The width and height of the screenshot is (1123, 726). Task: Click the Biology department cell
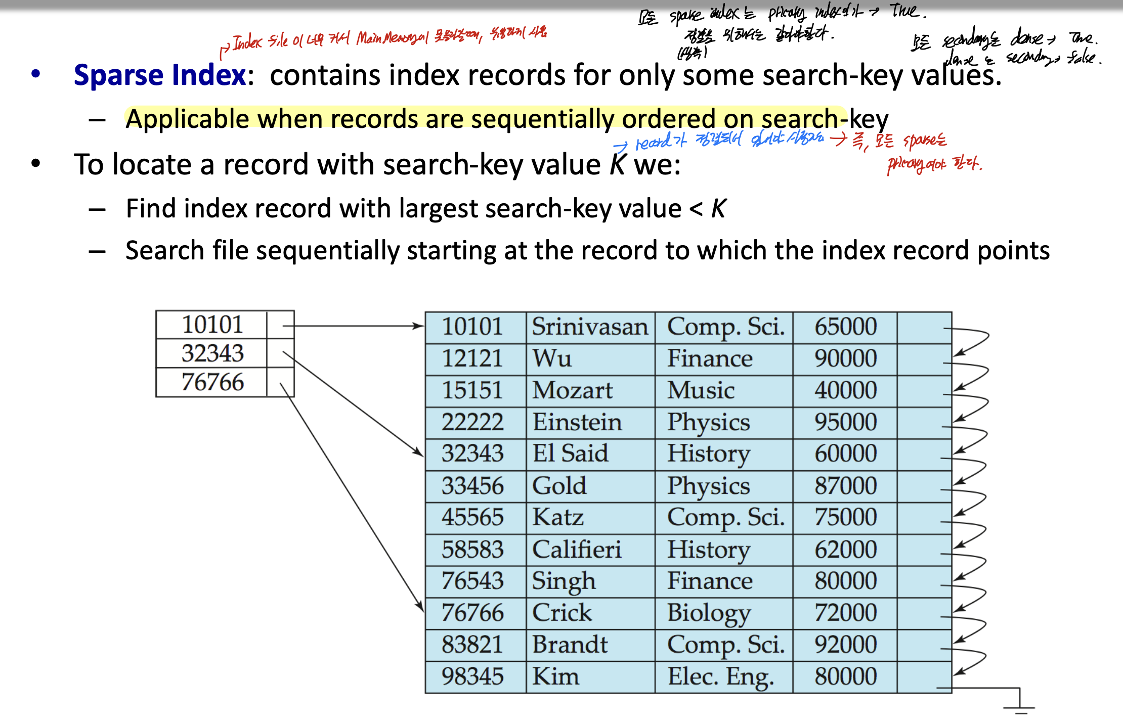tap(709, 613)
